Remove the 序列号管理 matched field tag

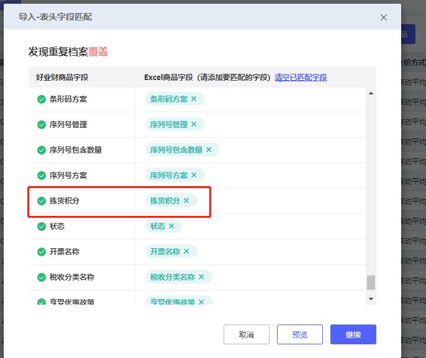tap(194, 125)
